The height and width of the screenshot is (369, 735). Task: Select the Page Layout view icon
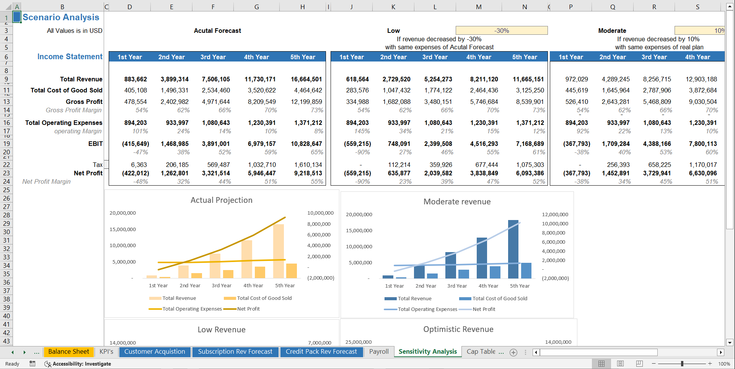click(620, 364)
